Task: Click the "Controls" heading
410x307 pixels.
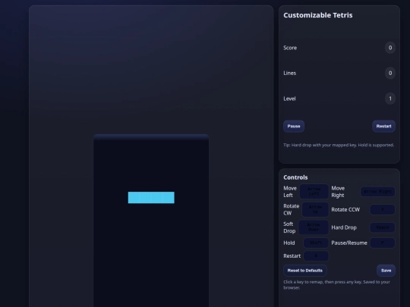Action: (x=295, y=177)
